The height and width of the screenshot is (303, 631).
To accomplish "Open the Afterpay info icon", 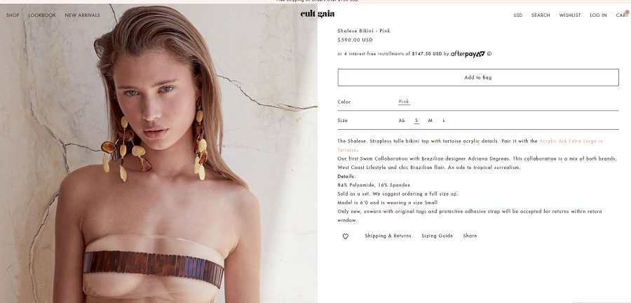I will (489, 53).
